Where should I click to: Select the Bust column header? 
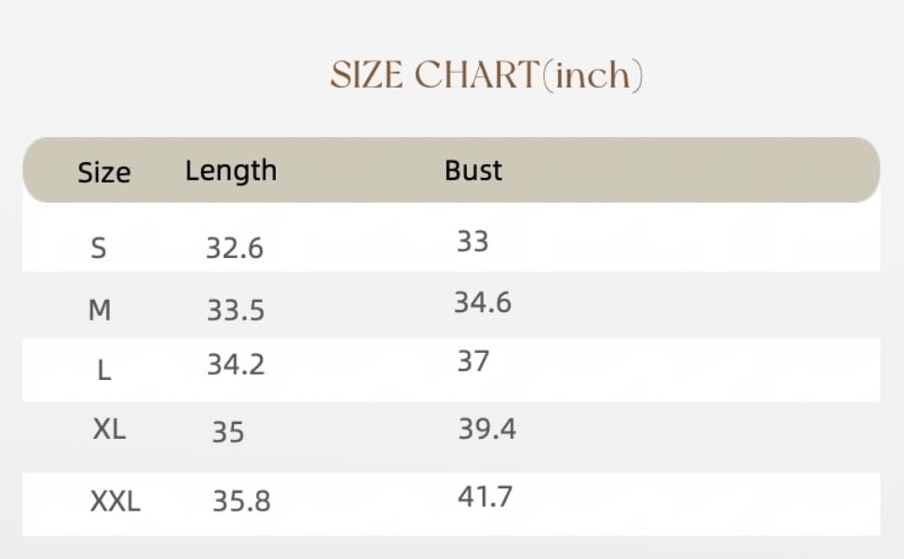point(473,170)
